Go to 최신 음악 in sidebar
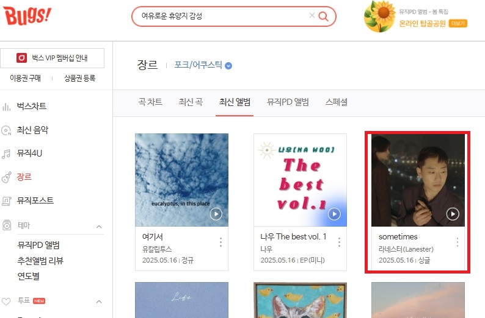This screenshot has width=485, height=318. coord(32,130)
